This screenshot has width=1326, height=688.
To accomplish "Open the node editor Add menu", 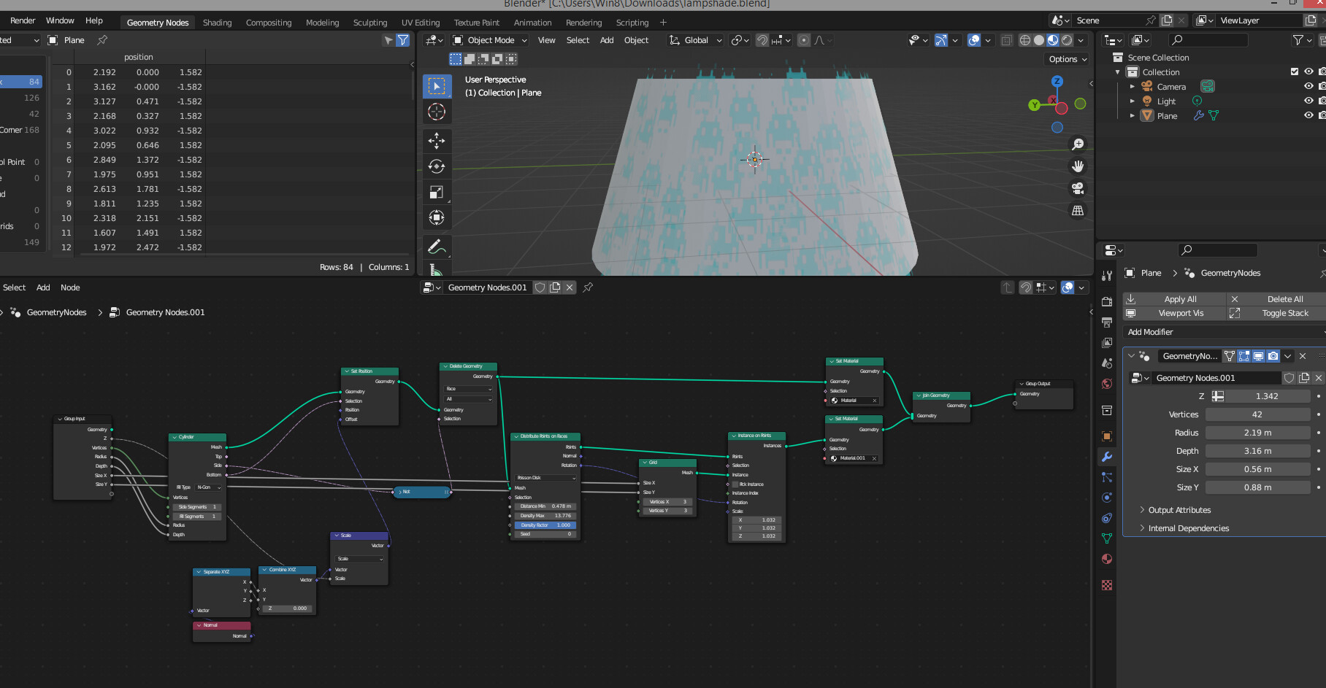I will pyautogui.click(x=43, y=287).
